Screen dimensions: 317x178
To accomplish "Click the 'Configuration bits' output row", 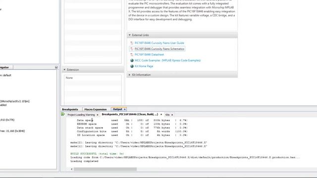I will [x=132, y=132].
